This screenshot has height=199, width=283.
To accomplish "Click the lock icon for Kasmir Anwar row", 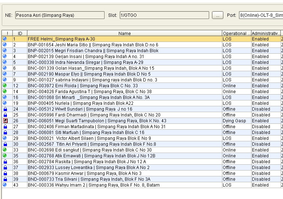I will (5, 173).
